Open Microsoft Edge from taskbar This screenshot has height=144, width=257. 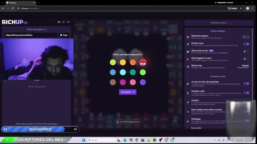tap(125, 140)
